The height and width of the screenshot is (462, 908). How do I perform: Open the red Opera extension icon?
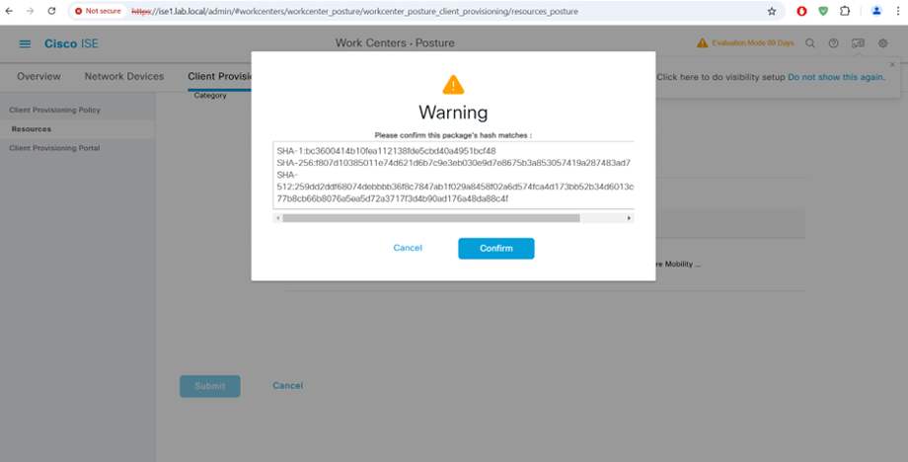point(801,11)
